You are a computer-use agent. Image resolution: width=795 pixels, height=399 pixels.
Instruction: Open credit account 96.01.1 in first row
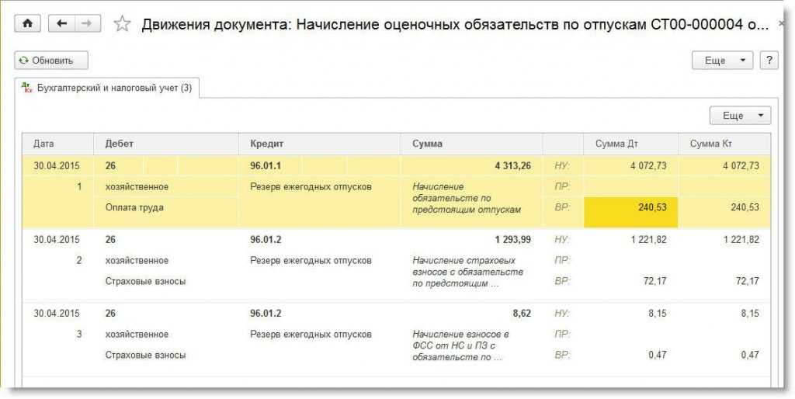[x=266, y=165]
